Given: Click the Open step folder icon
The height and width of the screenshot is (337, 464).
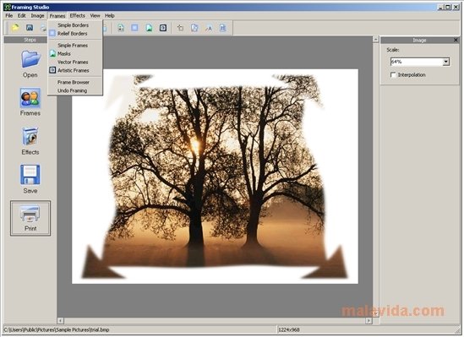Looking at the screenshot, I should [x=30, y=59].
